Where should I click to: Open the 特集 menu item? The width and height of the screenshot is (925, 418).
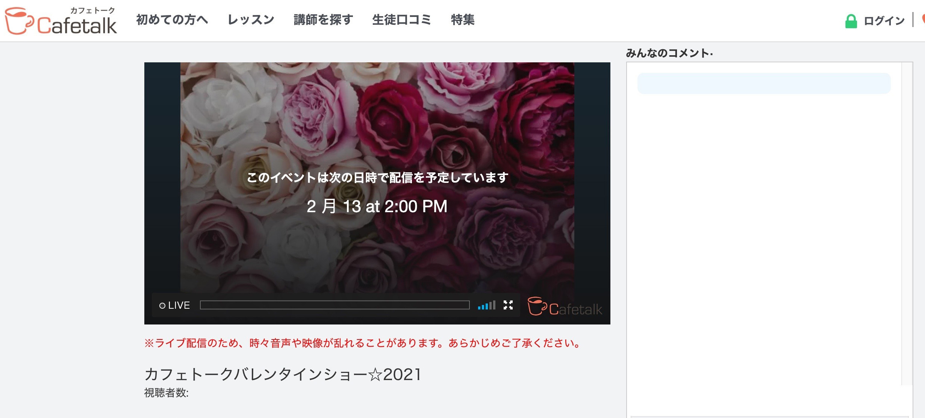click(463, 20)
